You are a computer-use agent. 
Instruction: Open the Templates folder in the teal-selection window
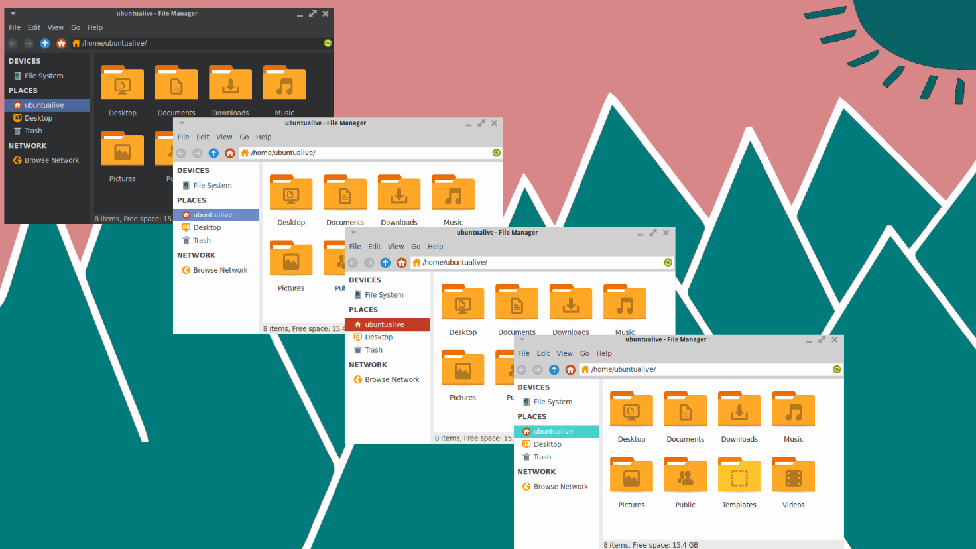click(x=739, y=475)
